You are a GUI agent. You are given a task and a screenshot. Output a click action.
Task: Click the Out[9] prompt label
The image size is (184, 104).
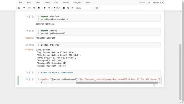(30, 49)
